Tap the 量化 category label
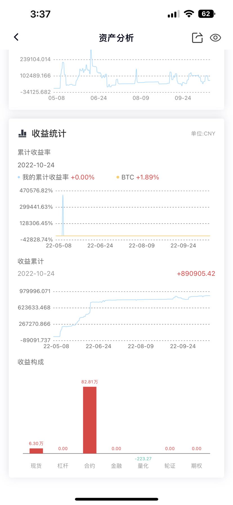This screenshot has width=233, height=505. point(143,466)
